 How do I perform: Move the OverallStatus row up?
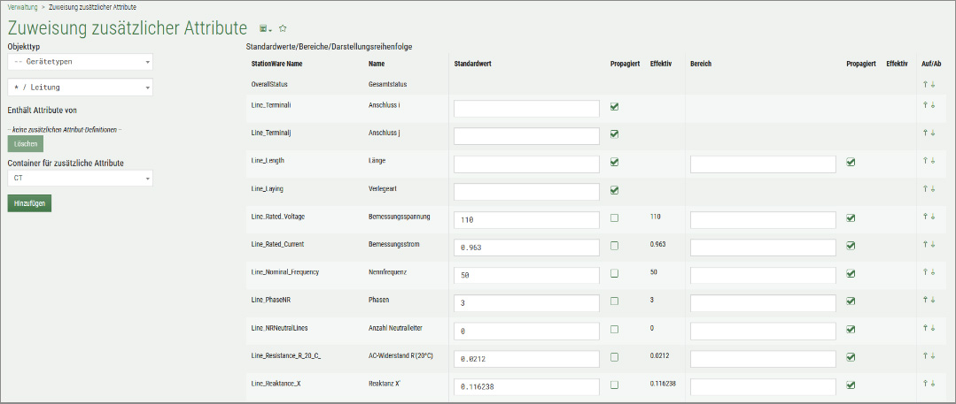[925, 85]
